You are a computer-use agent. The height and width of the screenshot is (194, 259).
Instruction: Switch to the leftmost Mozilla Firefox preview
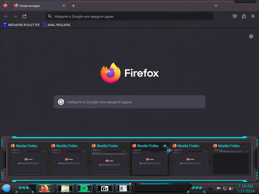click(x=28, y=159)
